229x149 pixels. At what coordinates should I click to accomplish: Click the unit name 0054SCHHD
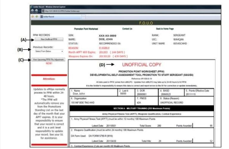[180, 43]
